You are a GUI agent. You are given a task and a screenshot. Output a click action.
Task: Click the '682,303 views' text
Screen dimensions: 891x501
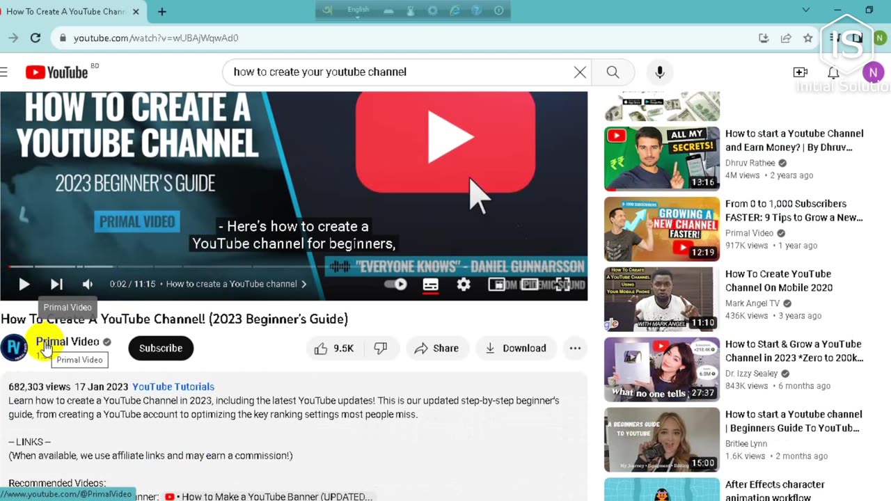coord(40,387)
